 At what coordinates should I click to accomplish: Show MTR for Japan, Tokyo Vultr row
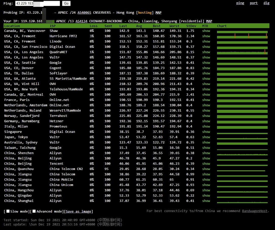(x=206, y=137)
